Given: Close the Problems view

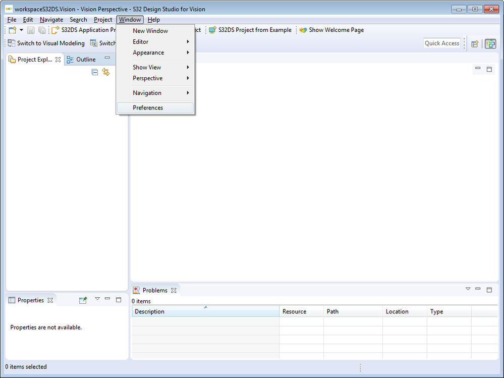Looking at the screenshot, I should (174, 290).
